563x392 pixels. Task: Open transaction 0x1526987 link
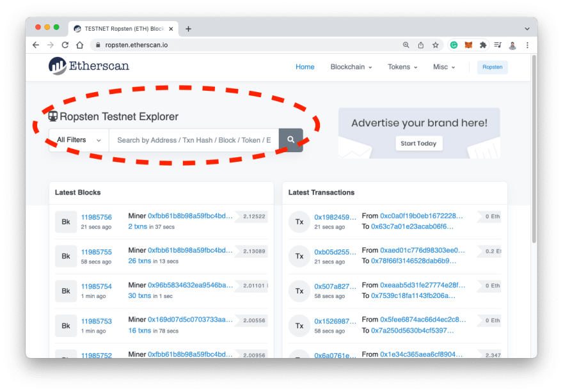pyautogui.click(x=335, y=321)
